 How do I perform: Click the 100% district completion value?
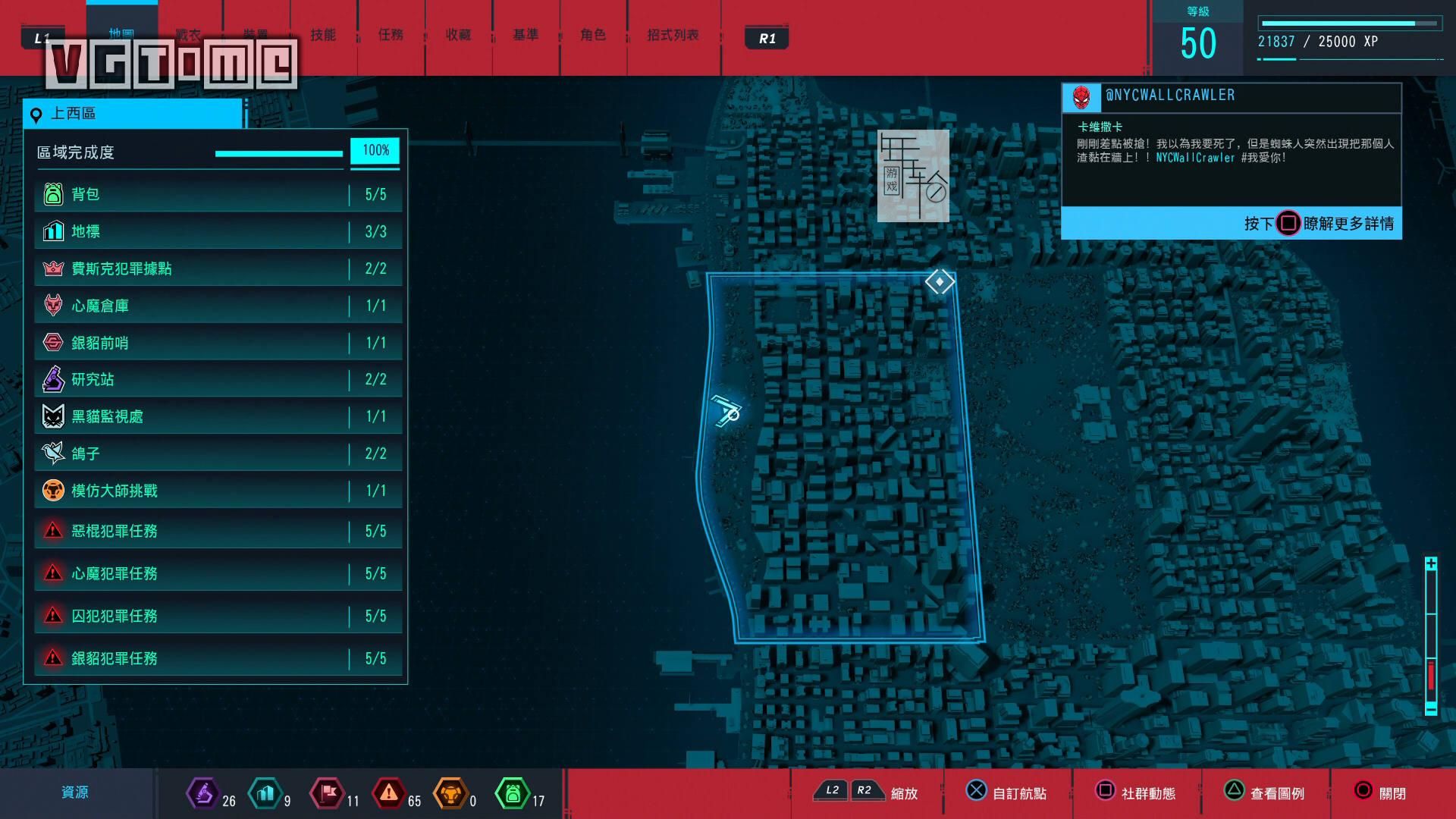tap(375, 151)
